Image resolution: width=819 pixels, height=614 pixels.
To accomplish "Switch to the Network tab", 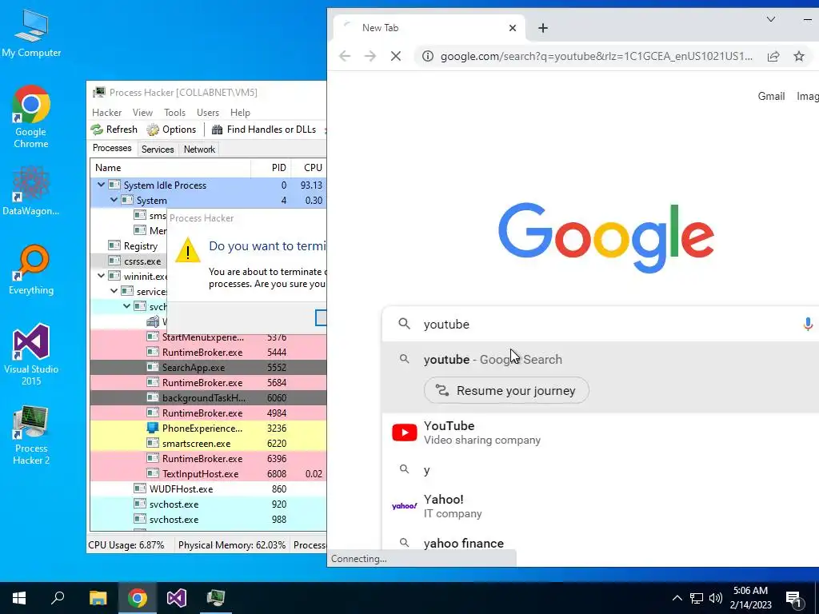I will coord(199,150).
